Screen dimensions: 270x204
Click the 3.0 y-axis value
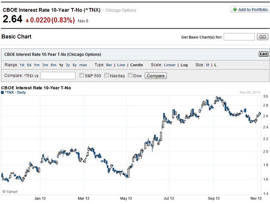(265, 96)
